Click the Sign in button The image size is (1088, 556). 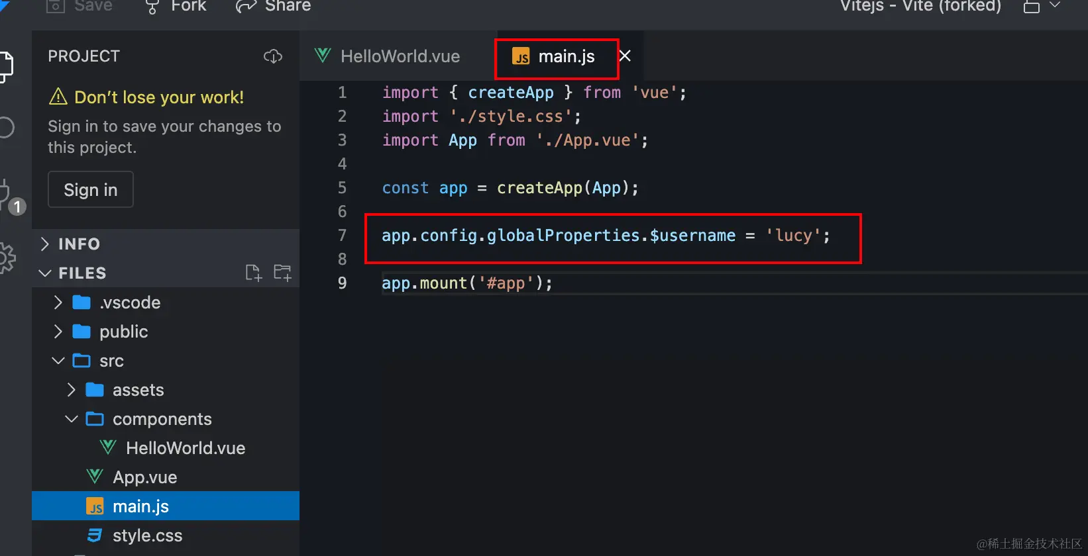[x=91, y=190]
